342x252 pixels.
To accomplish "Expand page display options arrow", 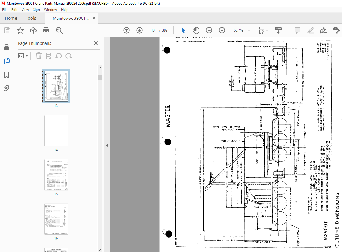I will point(267,30).
